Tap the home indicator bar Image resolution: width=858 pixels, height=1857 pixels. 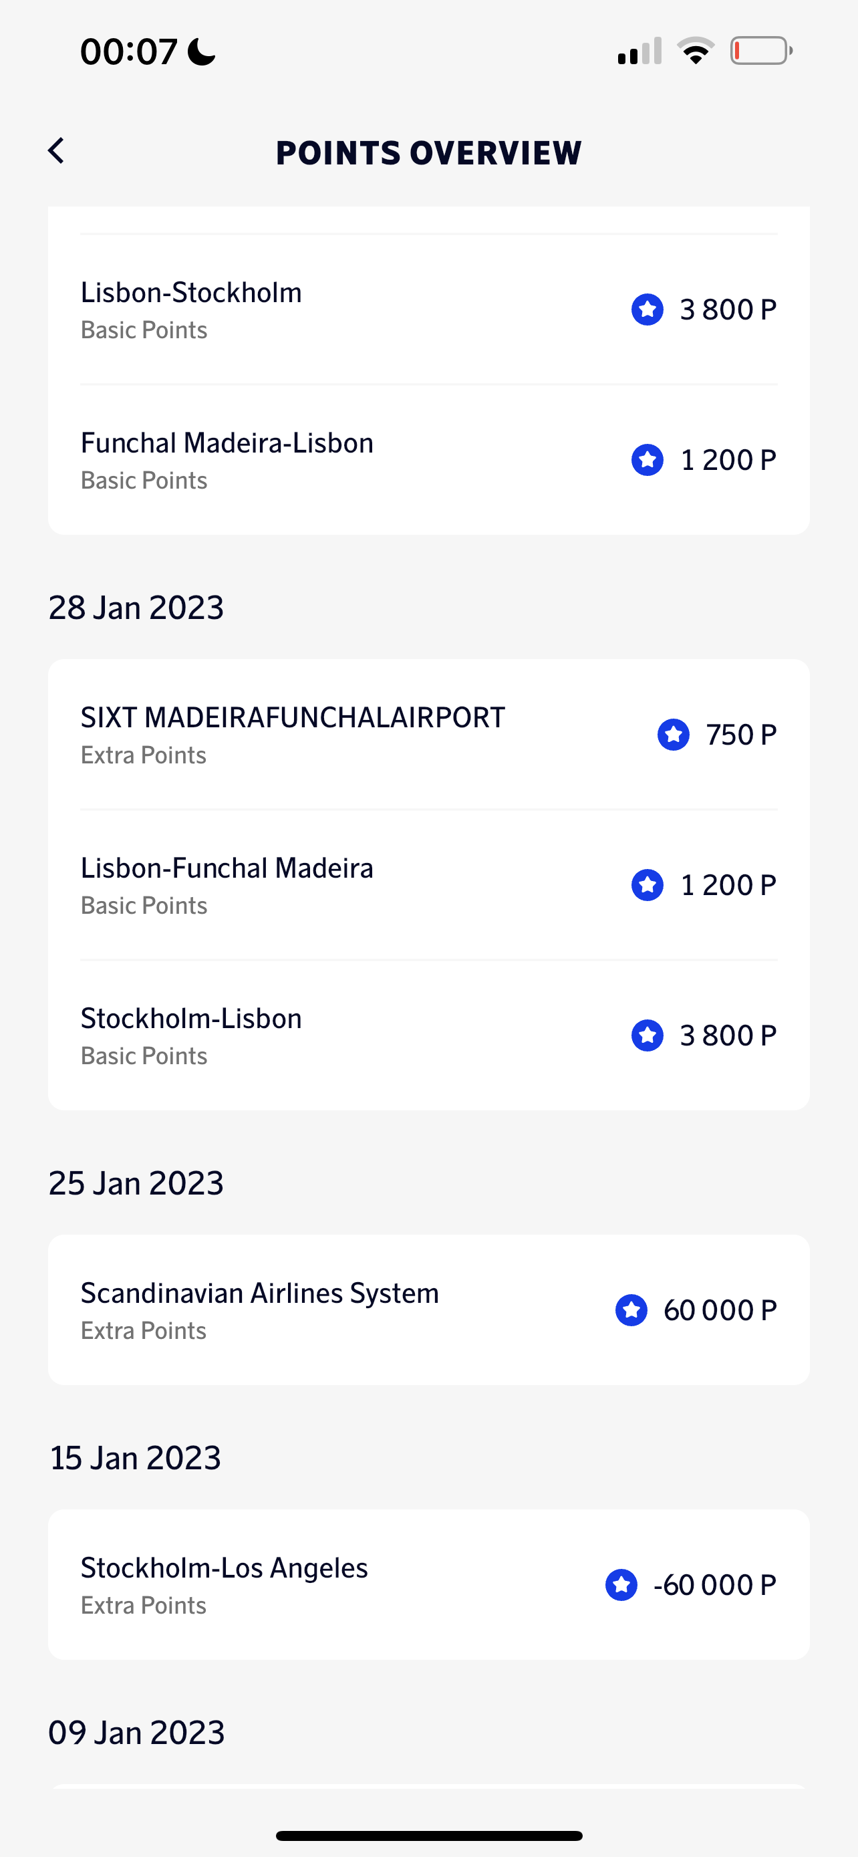pyautogui.click(x=428, y=1836)
